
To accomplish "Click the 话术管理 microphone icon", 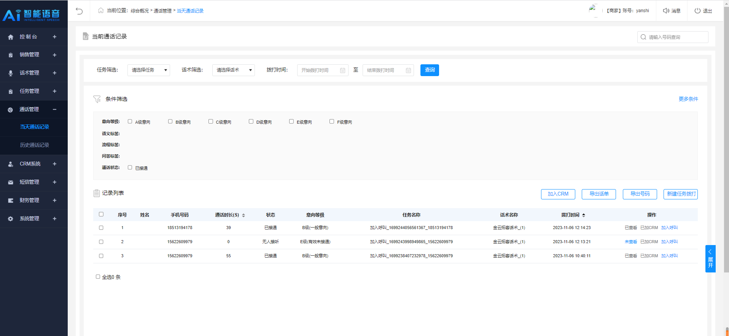I will click(x=11, y=73).
